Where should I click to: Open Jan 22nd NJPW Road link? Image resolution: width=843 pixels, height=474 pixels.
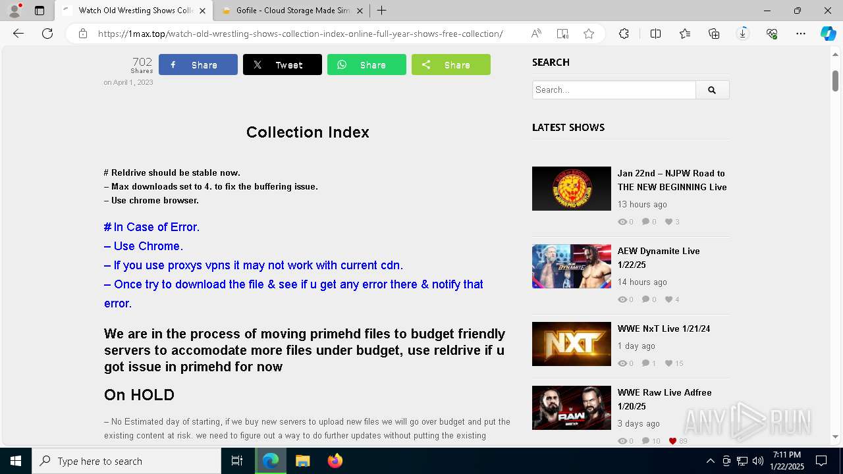point(672,180)
